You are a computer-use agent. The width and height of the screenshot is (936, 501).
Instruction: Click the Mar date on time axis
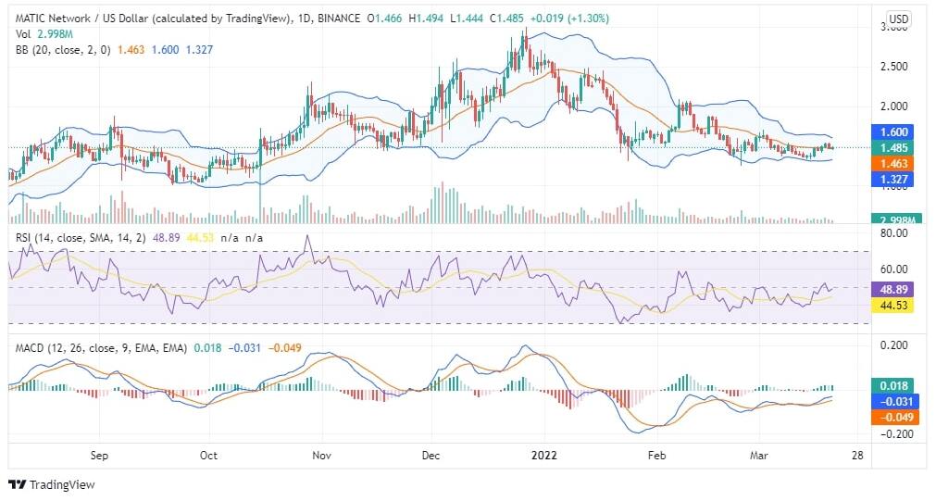[x=759, y=456]
